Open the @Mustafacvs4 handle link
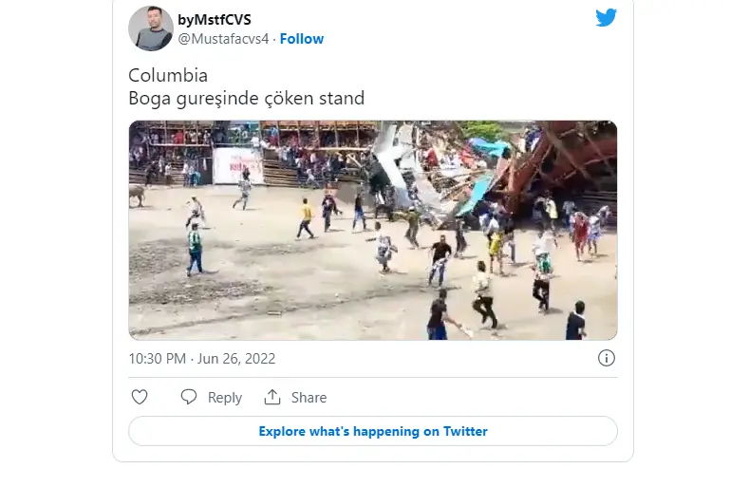Image resolution: width=730 pixels, height=487 pixels. tap(223, 39)
